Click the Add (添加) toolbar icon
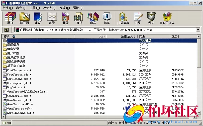The image size is (203, 126). click(x=10, y=18)
